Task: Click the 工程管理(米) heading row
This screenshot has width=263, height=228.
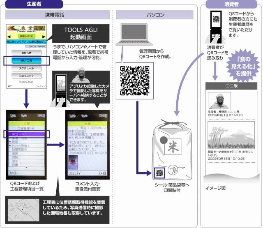Action: point(27,129)
